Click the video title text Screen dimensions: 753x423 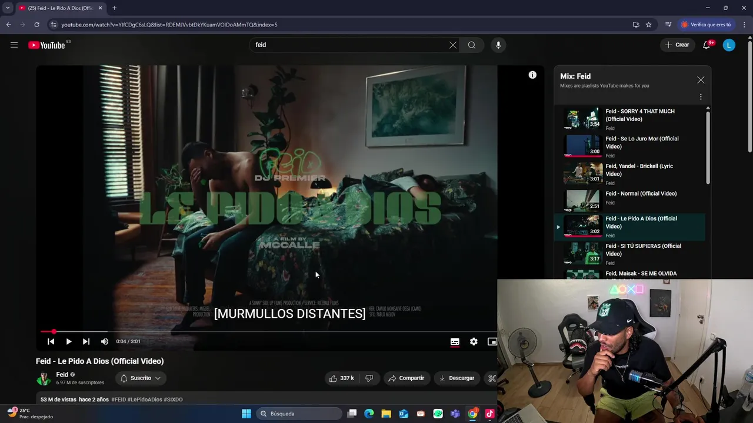pyautogui.click(x=100, y=361)
